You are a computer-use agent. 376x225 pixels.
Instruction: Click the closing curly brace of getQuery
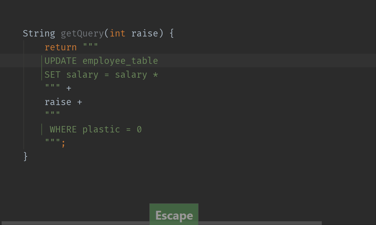tap(25, 156)
